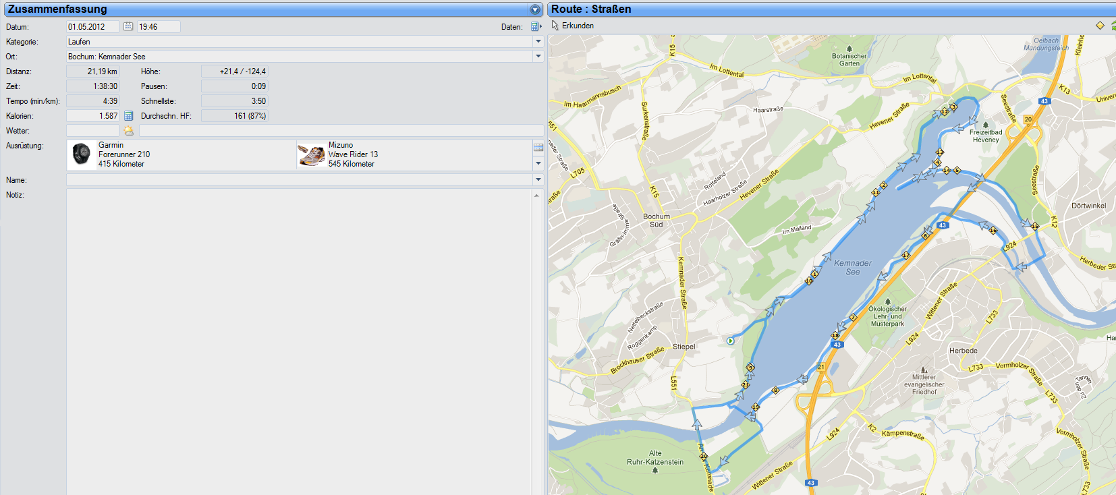Image resolution: width=1116 pixels, height=495 pixels.
Task: Expand the Kategorie dropdown showing Laufen
Action: click(538, 42)
